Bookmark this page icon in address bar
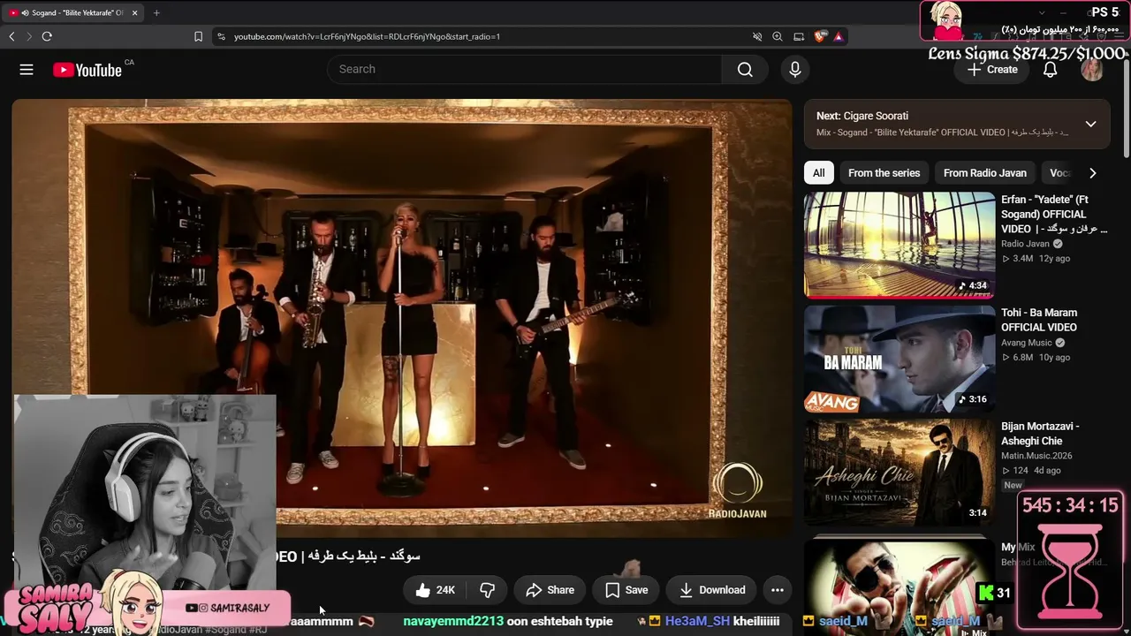The image size is (1131, 636). 198,36
